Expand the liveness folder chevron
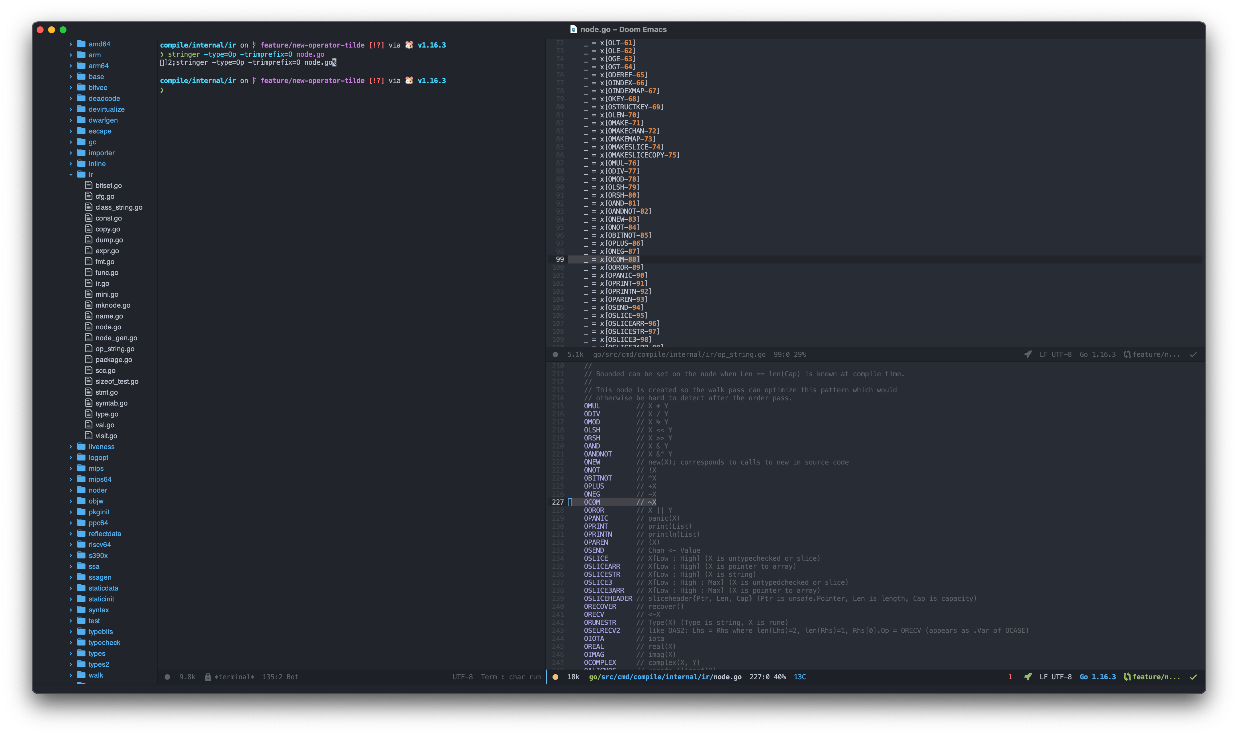 tap(71, 447)
